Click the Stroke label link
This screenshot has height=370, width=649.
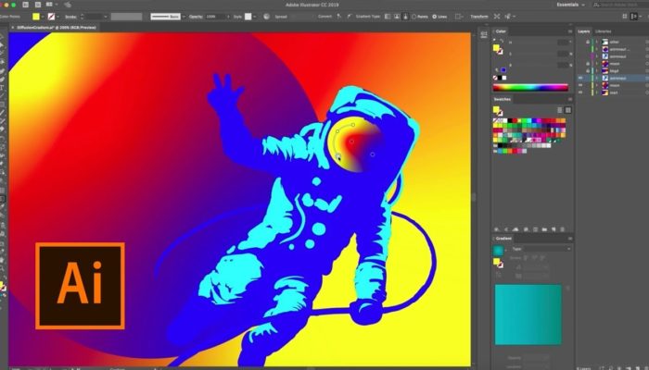coord(70,17)
